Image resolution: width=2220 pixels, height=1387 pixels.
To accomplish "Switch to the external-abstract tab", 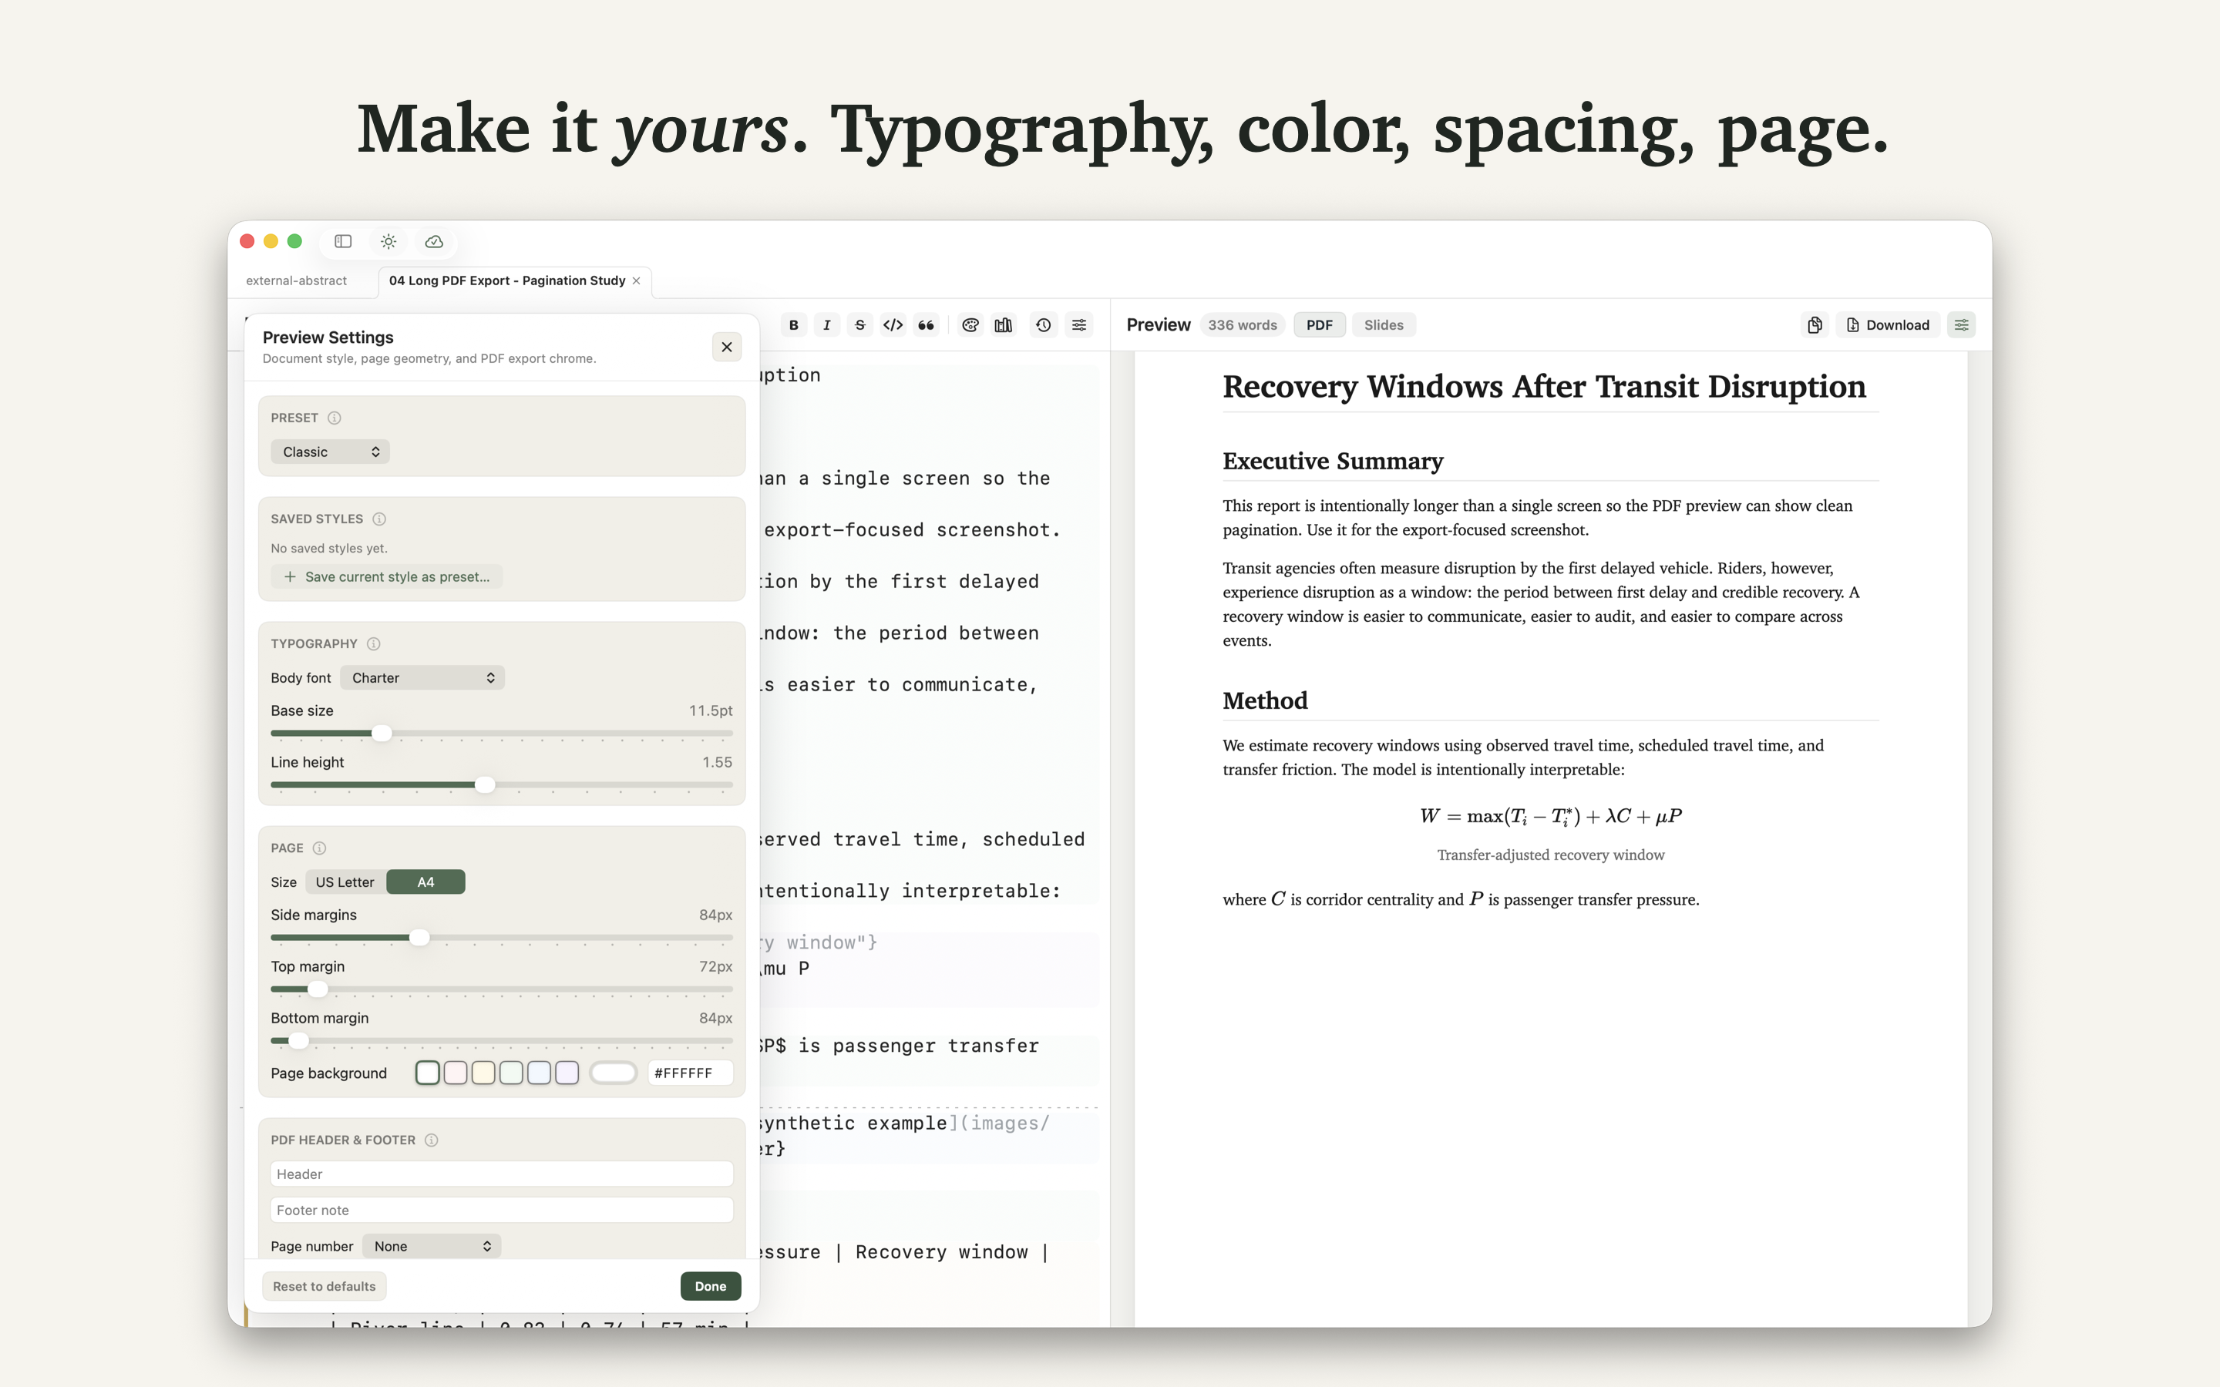I will (296, 280).
